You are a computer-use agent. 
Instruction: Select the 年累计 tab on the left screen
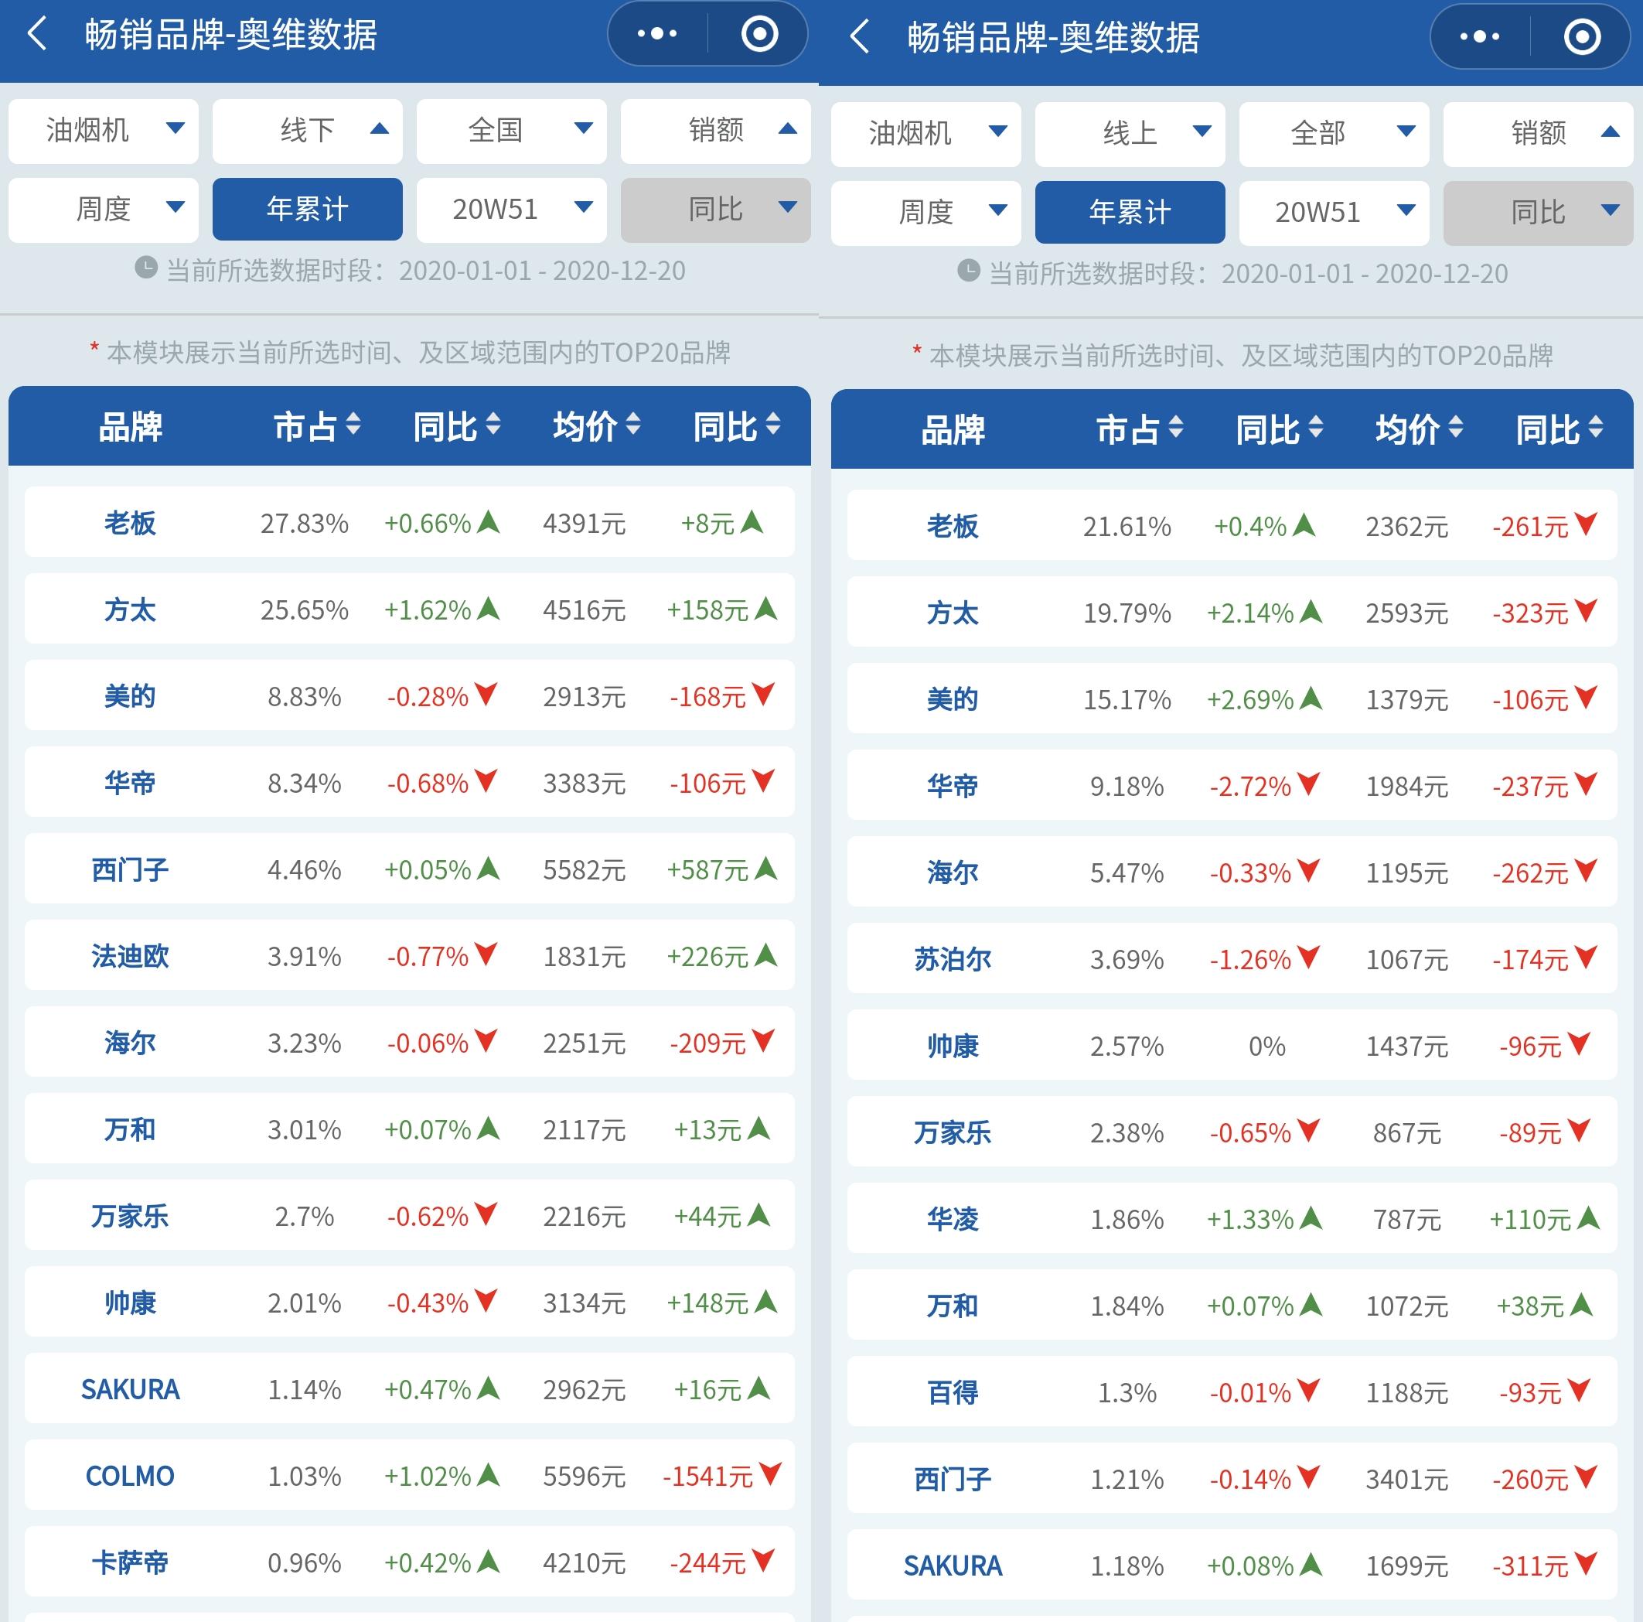(307, 210)
